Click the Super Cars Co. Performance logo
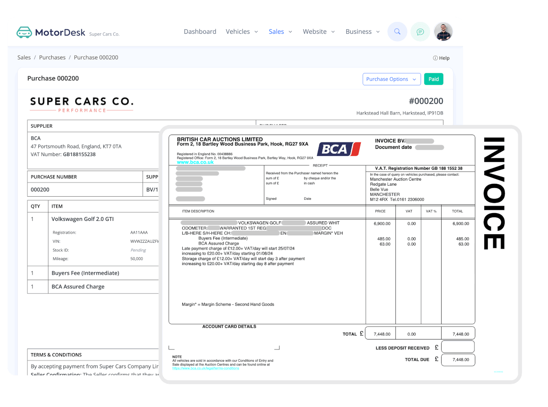Viewport: 548px width, 407px height. pyautogui.click(x=81, y=104)
